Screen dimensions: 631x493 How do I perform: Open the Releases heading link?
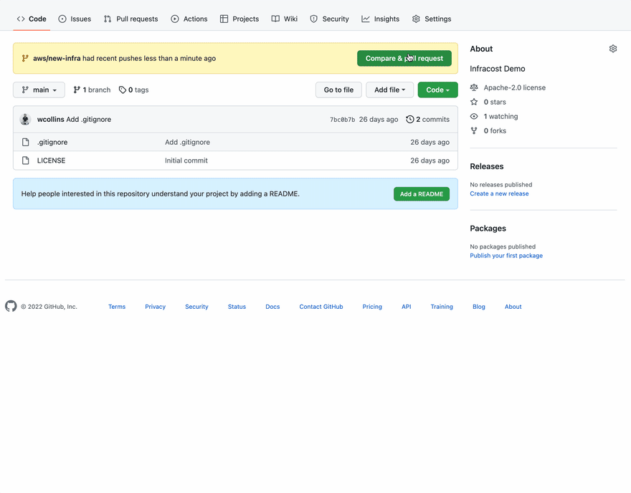(x=487, y=166)
